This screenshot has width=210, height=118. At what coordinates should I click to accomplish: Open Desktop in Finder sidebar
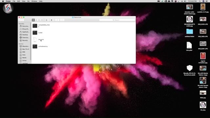(24, 35)
